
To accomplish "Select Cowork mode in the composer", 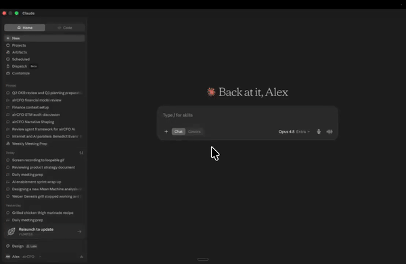I will coord(194,131).
